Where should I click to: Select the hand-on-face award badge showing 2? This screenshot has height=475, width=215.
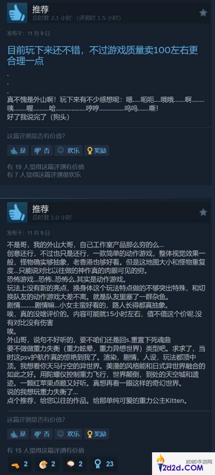[47, 464]
